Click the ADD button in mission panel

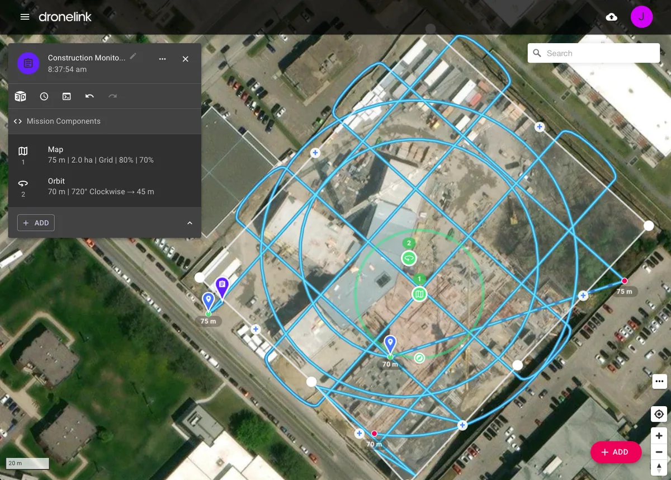[36, 223]
